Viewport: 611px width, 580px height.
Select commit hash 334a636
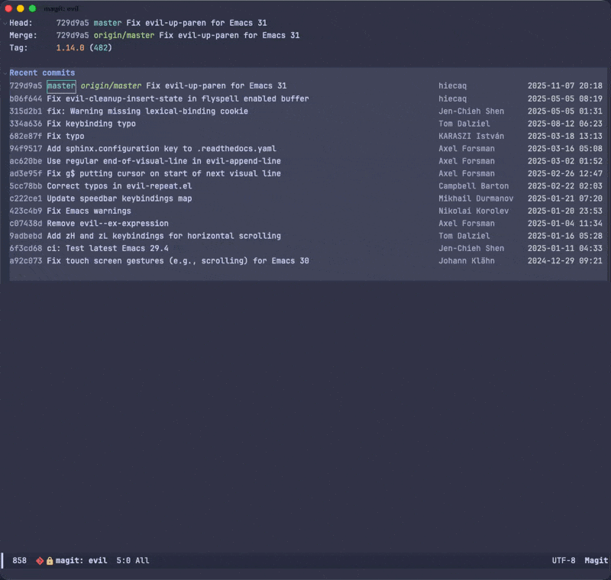(26, 124)
